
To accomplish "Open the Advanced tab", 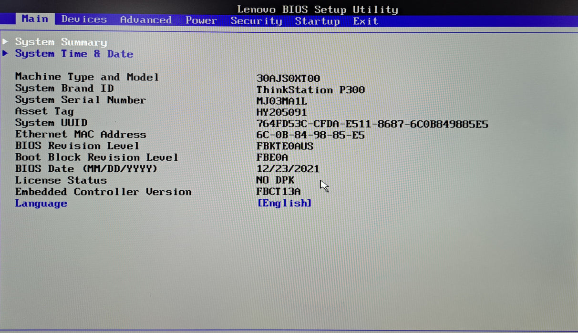I will 146,20.
